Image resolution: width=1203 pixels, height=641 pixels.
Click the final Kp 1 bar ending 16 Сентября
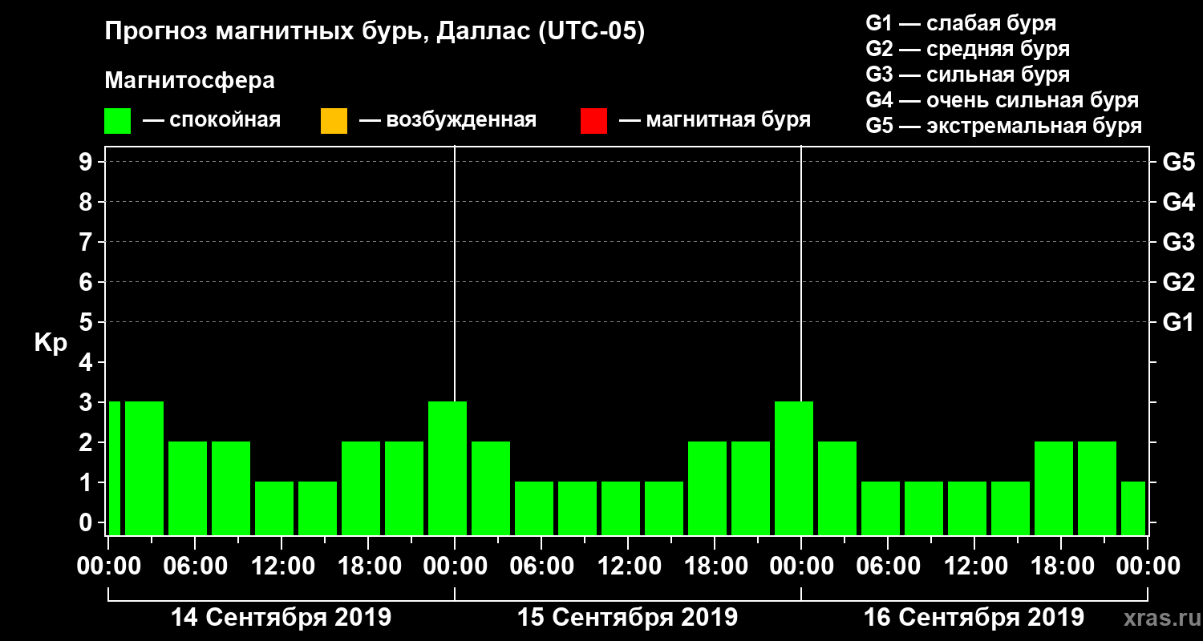tap(1133, 509)
